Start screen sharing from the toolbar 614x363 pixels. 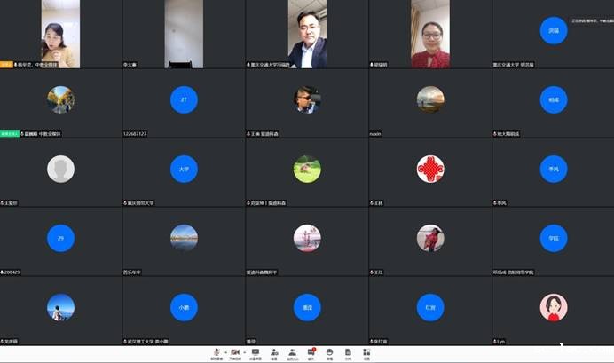[256, 352]
